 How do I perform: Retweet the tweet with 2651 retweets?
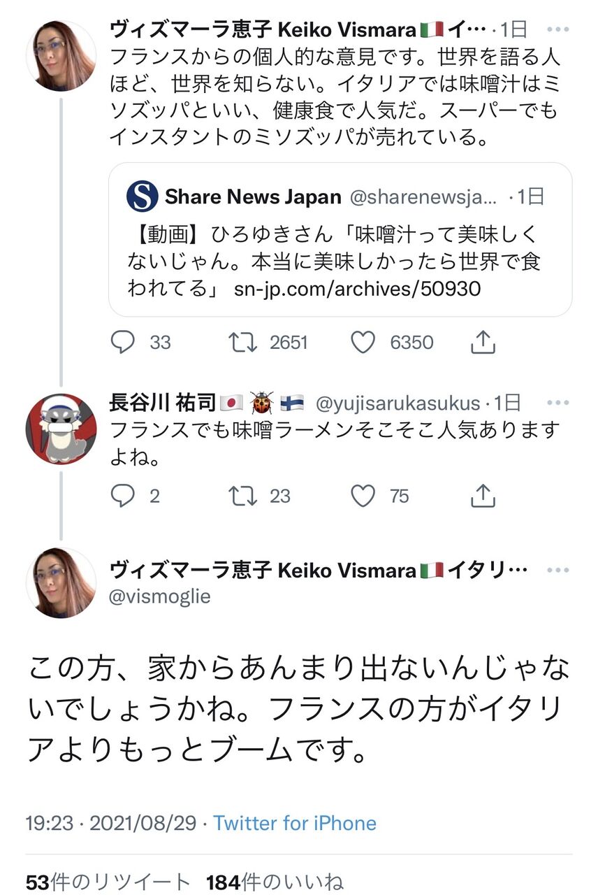244,342
